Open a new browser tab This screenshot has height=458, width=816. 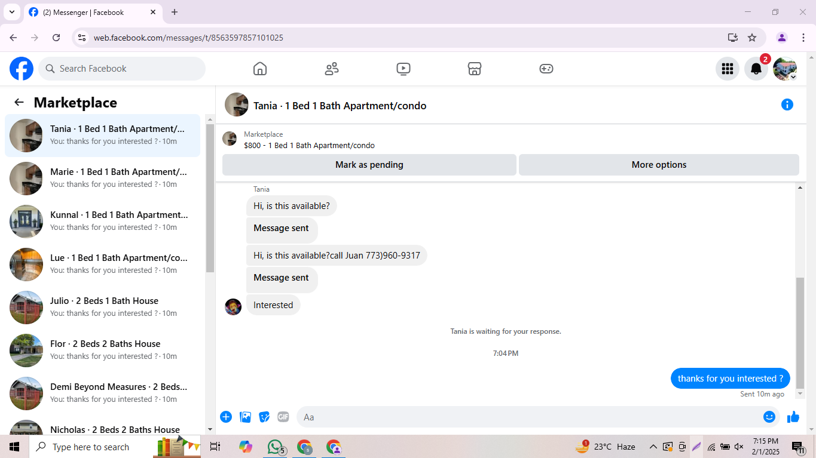coord(175,12)
